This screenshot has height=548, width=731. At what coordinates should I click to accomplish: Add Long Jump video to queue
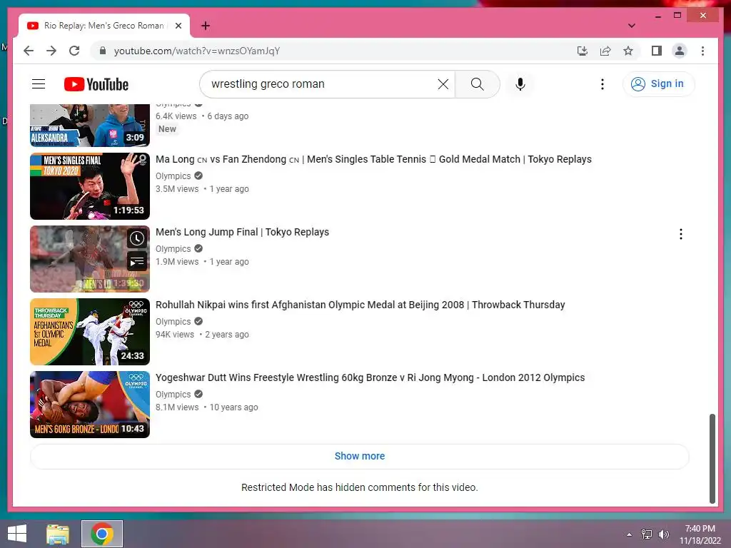(136, 262)
